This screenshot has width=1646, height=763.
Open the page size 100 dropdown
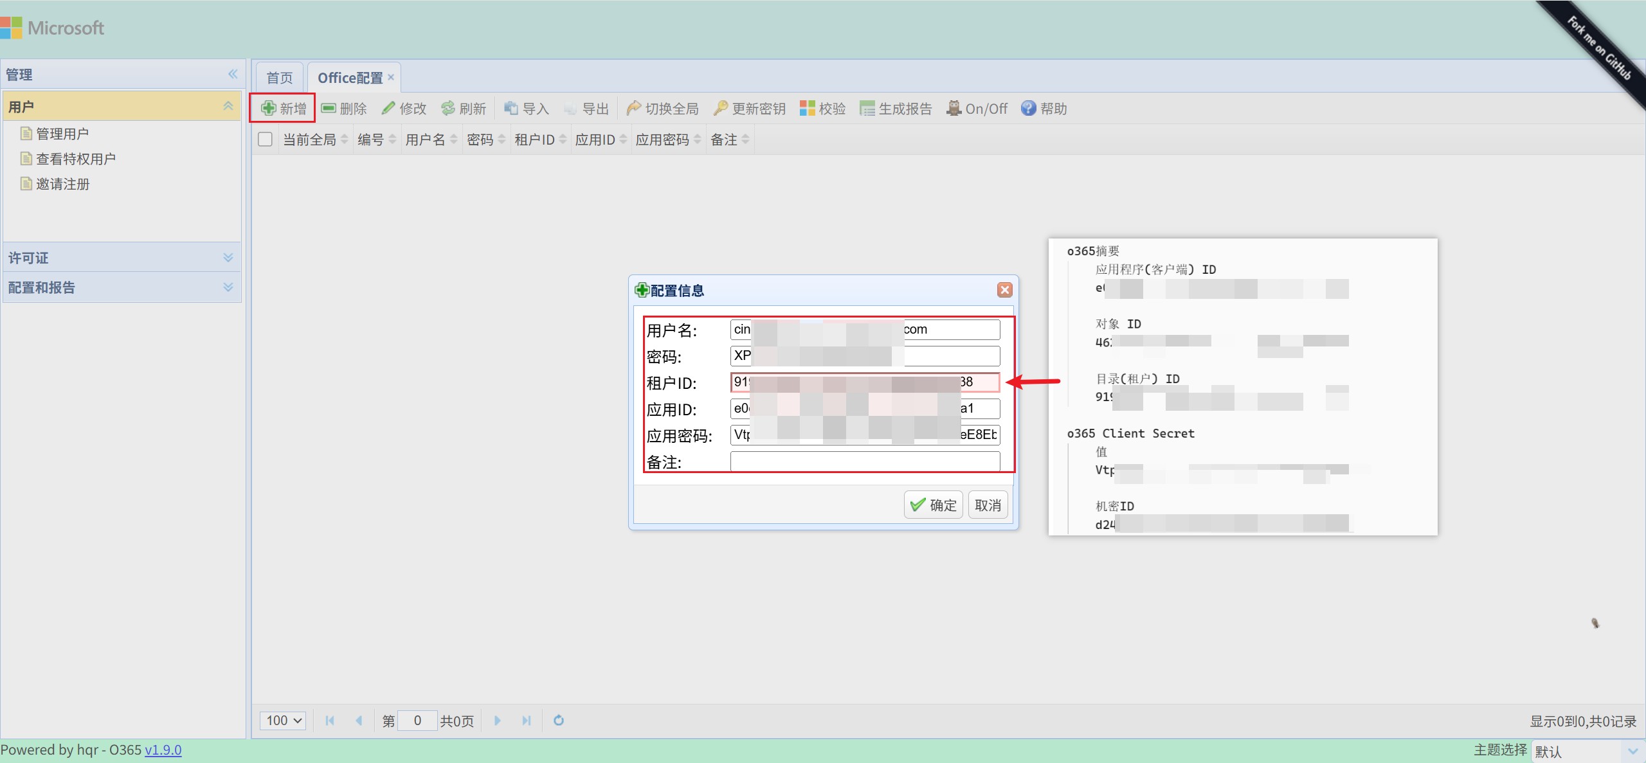point(283,721)
